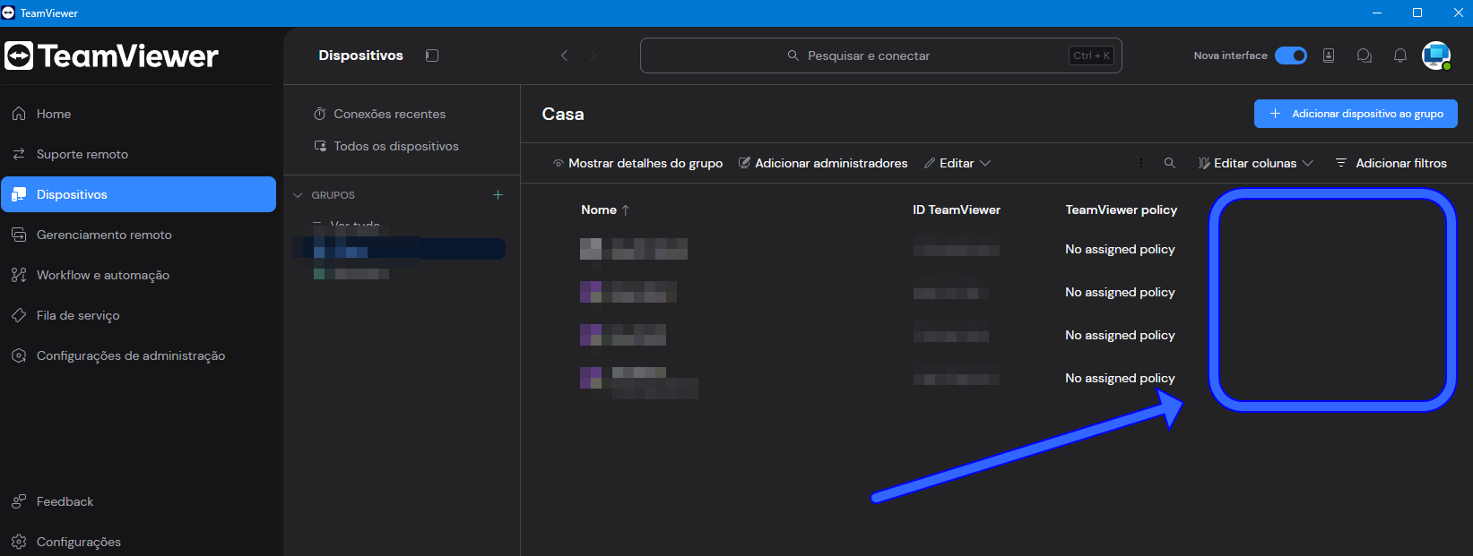Open the notifications bell

[1400, 56]
